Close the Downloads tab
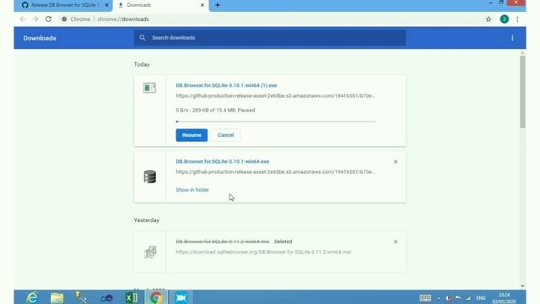 (x=202, y=5)
